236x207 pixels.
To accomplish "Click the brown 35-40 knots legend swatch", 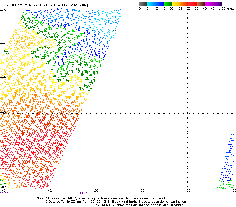I will [201, 4].
